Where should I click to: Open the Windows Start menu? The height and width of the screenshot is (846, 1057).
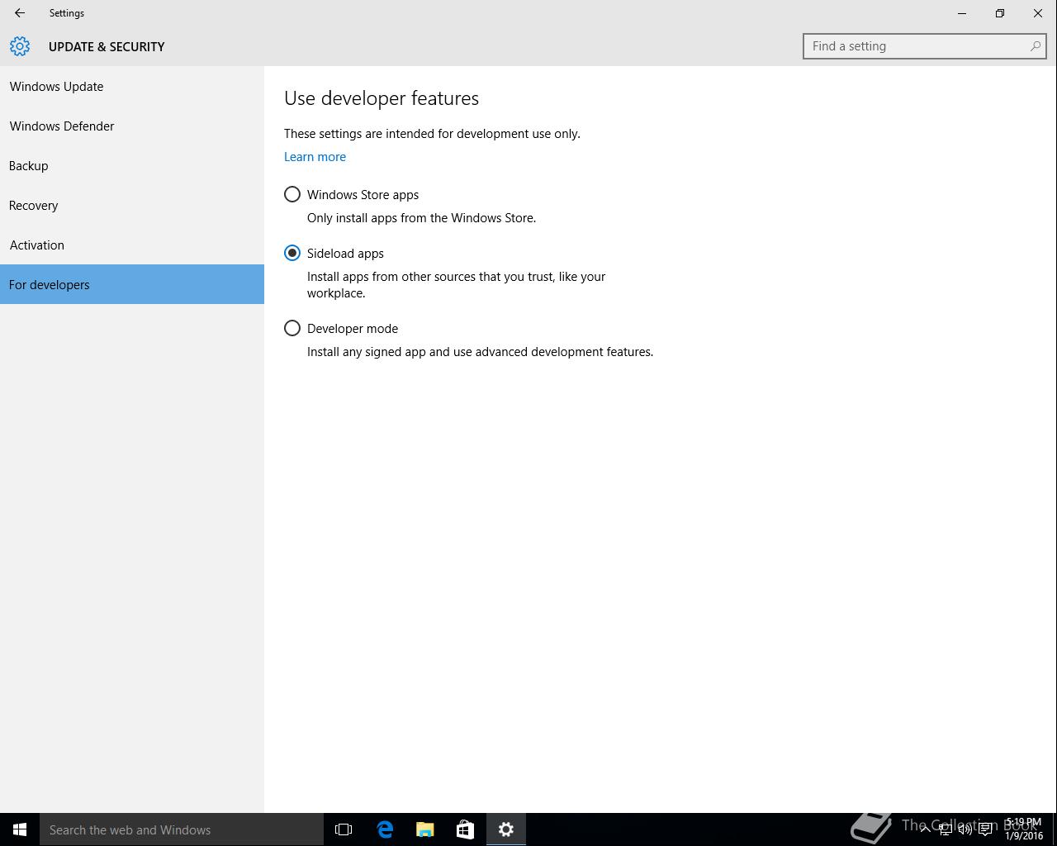tap(20, 829)
